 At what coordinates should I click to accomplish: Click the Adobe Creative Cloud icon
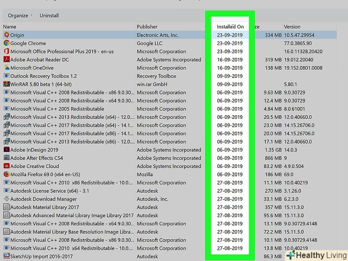6,166
